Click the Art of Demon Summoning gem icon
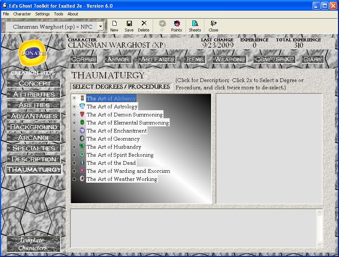Viewport: 339px width, 257px height. pos(82,114)
